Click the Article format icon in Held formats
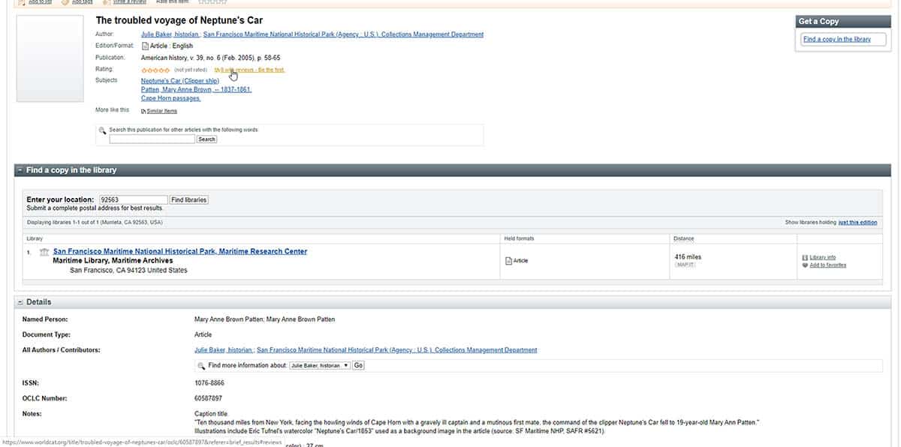Image resolution: width=901 pixels, height=447 pixels. pos(508,261)
